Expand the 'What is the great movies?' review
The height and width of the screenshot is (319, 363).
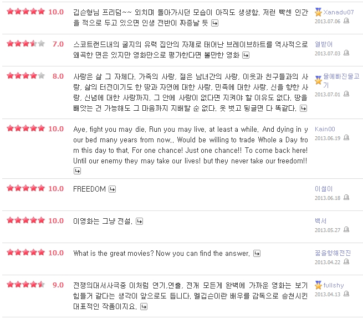pos(257,254)
